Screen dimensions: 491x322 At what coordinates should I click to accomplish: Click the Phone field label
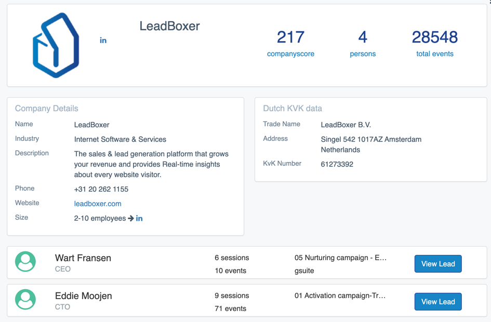pos(24,189)
